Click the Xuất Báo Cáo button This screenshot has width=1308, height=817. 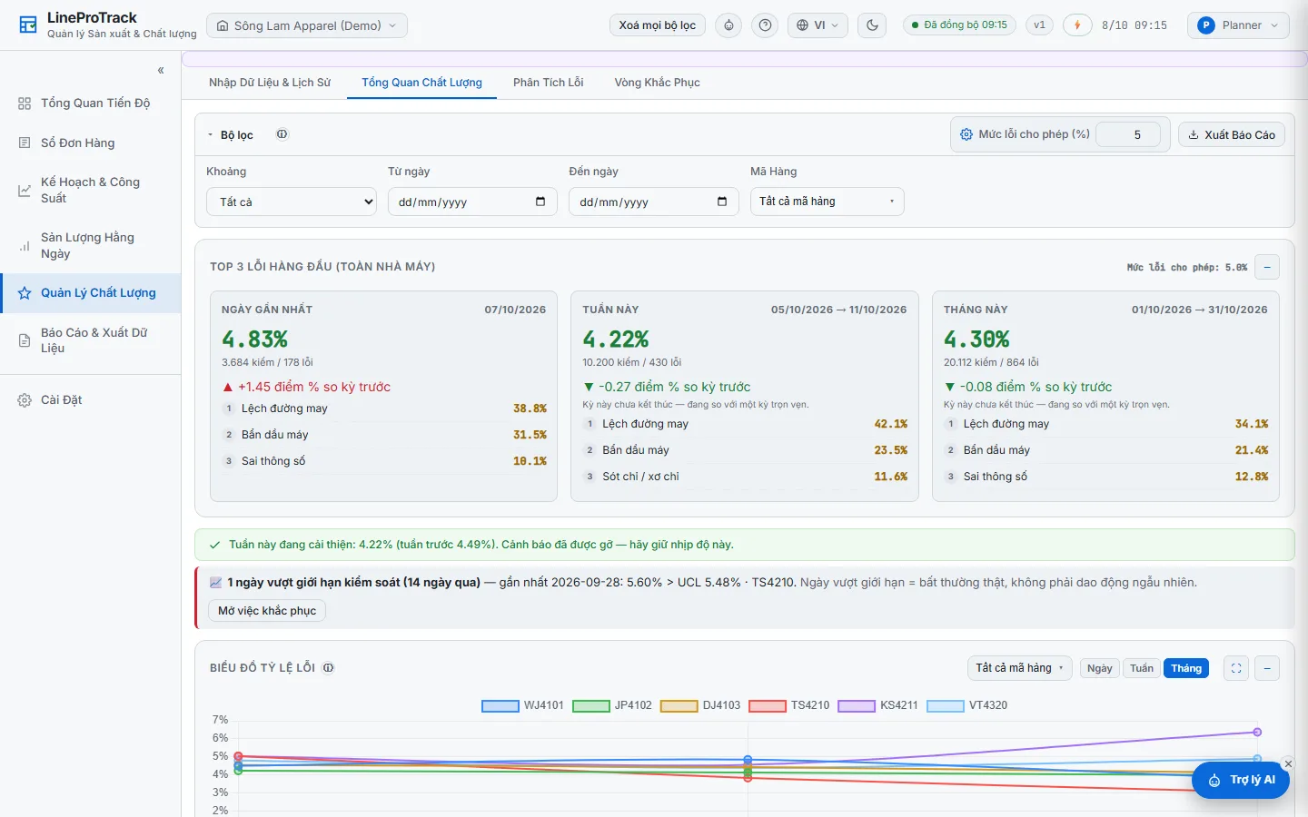[x=1232, y=134]
